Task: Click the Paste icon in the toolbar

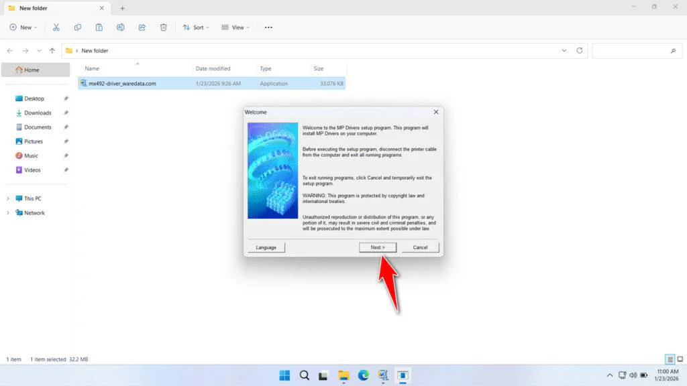Action: [99, 27]
